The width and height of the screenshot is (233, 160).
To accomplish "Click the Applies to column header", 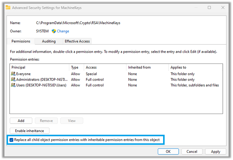I will click(x=178, y=67).
